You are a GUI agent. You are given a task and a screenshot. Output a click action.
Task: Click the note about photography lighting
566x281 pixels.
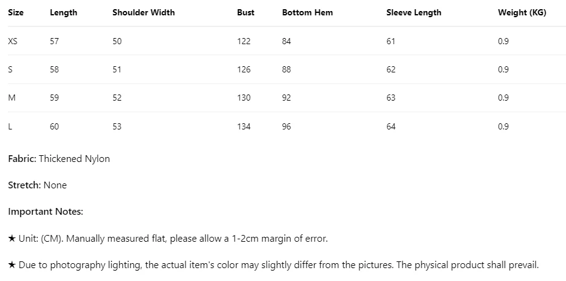tap(273, 265)
